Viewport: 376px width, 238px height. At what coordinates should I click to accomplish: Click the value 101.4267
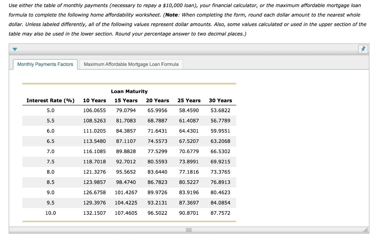pyautogui.click(x=126, y=192)
